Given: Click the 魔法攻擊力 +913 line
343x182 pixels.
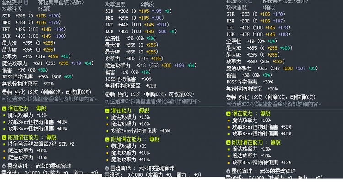Looking at the screenshot, I should click(151, 66).
